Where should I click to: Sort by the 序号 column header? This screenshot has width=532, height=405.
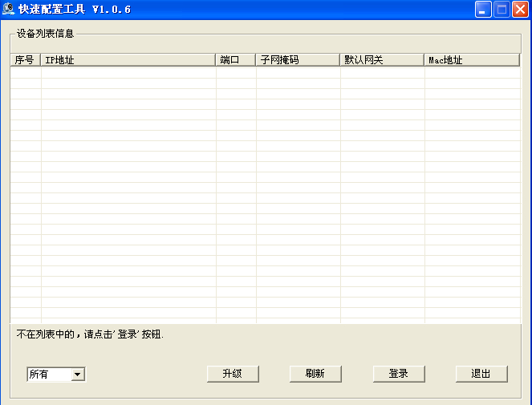click(26, 59)
